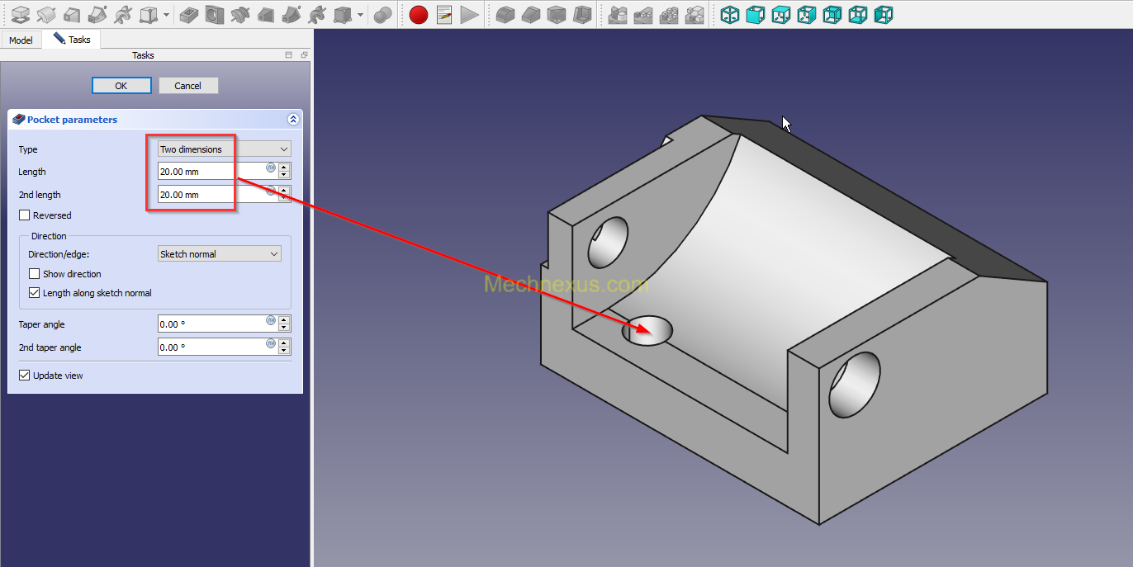This screenshot has width=1133, height=567.
Task: Disable the Update view checkbox
Action: [25, 376]
